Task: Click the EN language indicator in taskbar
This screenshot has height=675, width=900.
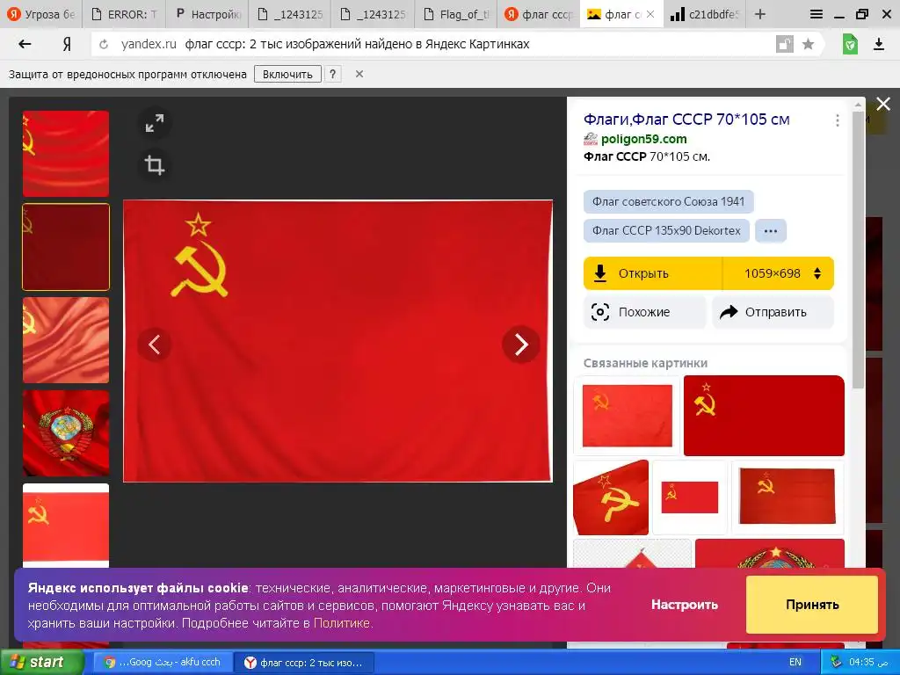Action: (795, 662)
